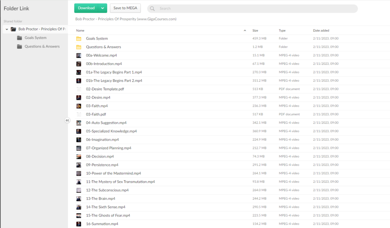Image resolution: width=390 pixels, height=228 pixels.
Task: Select the 08-Decision.mp4 video thumbnail
Action: click(x=79, y=156)
